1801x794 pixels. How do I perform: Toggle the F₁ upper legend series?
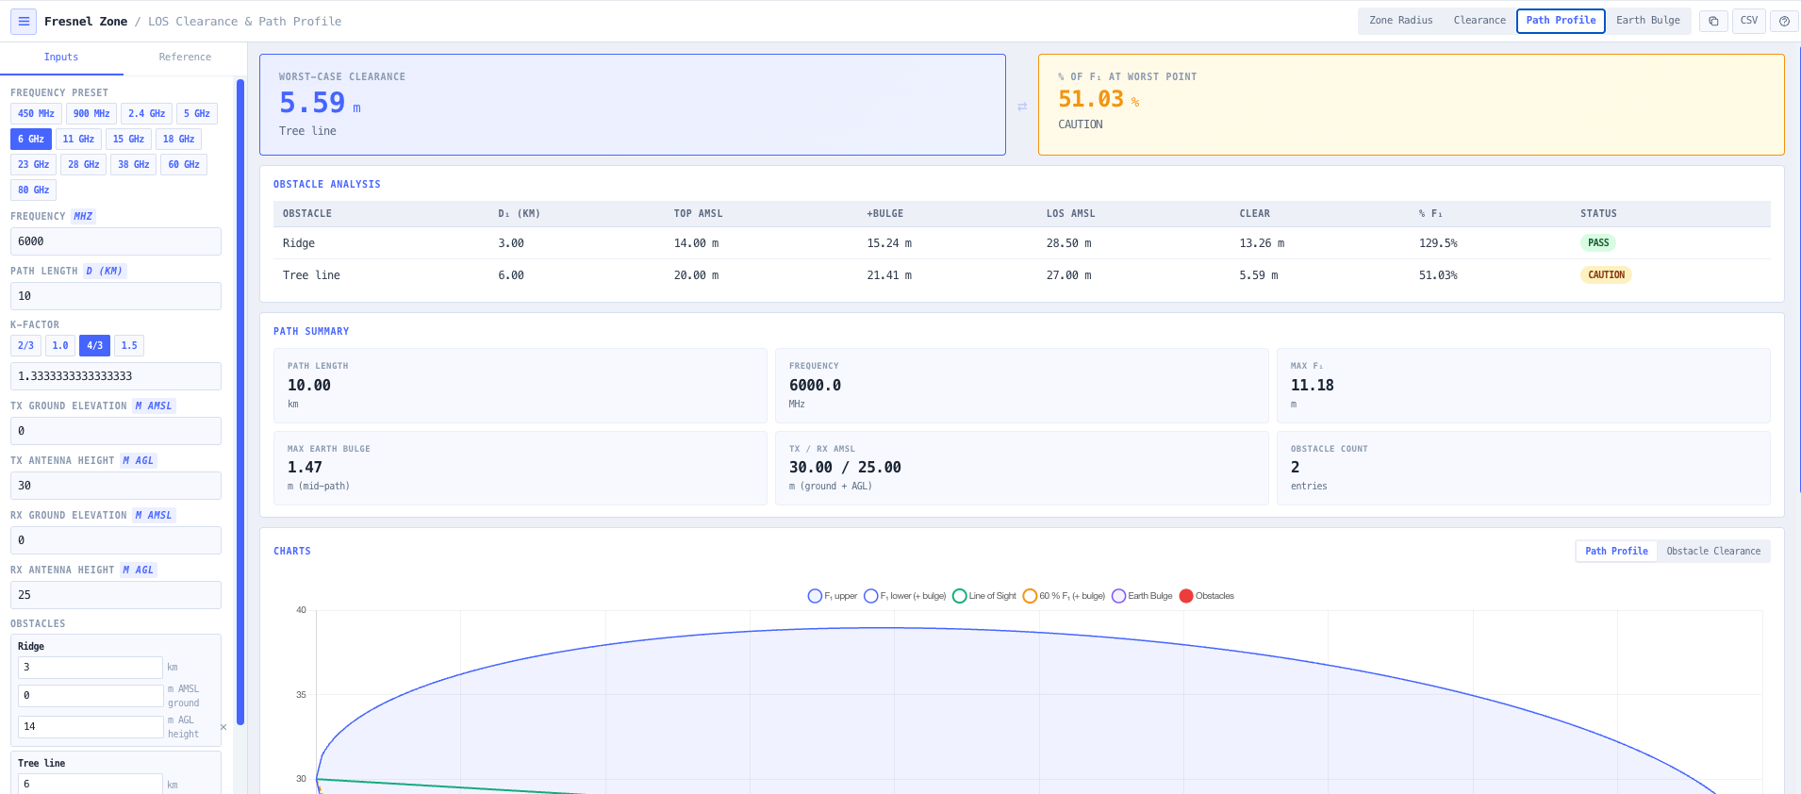click(x=833, y=596)
